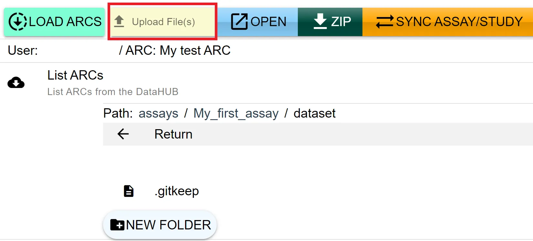Screen dimensions: 533x241
Task: Open My_first_assay in the path breadcrumb
Action: 236,113
